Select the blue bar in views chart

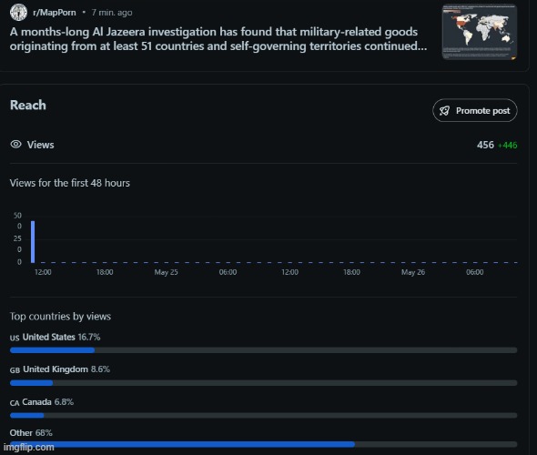pos(33,242)
